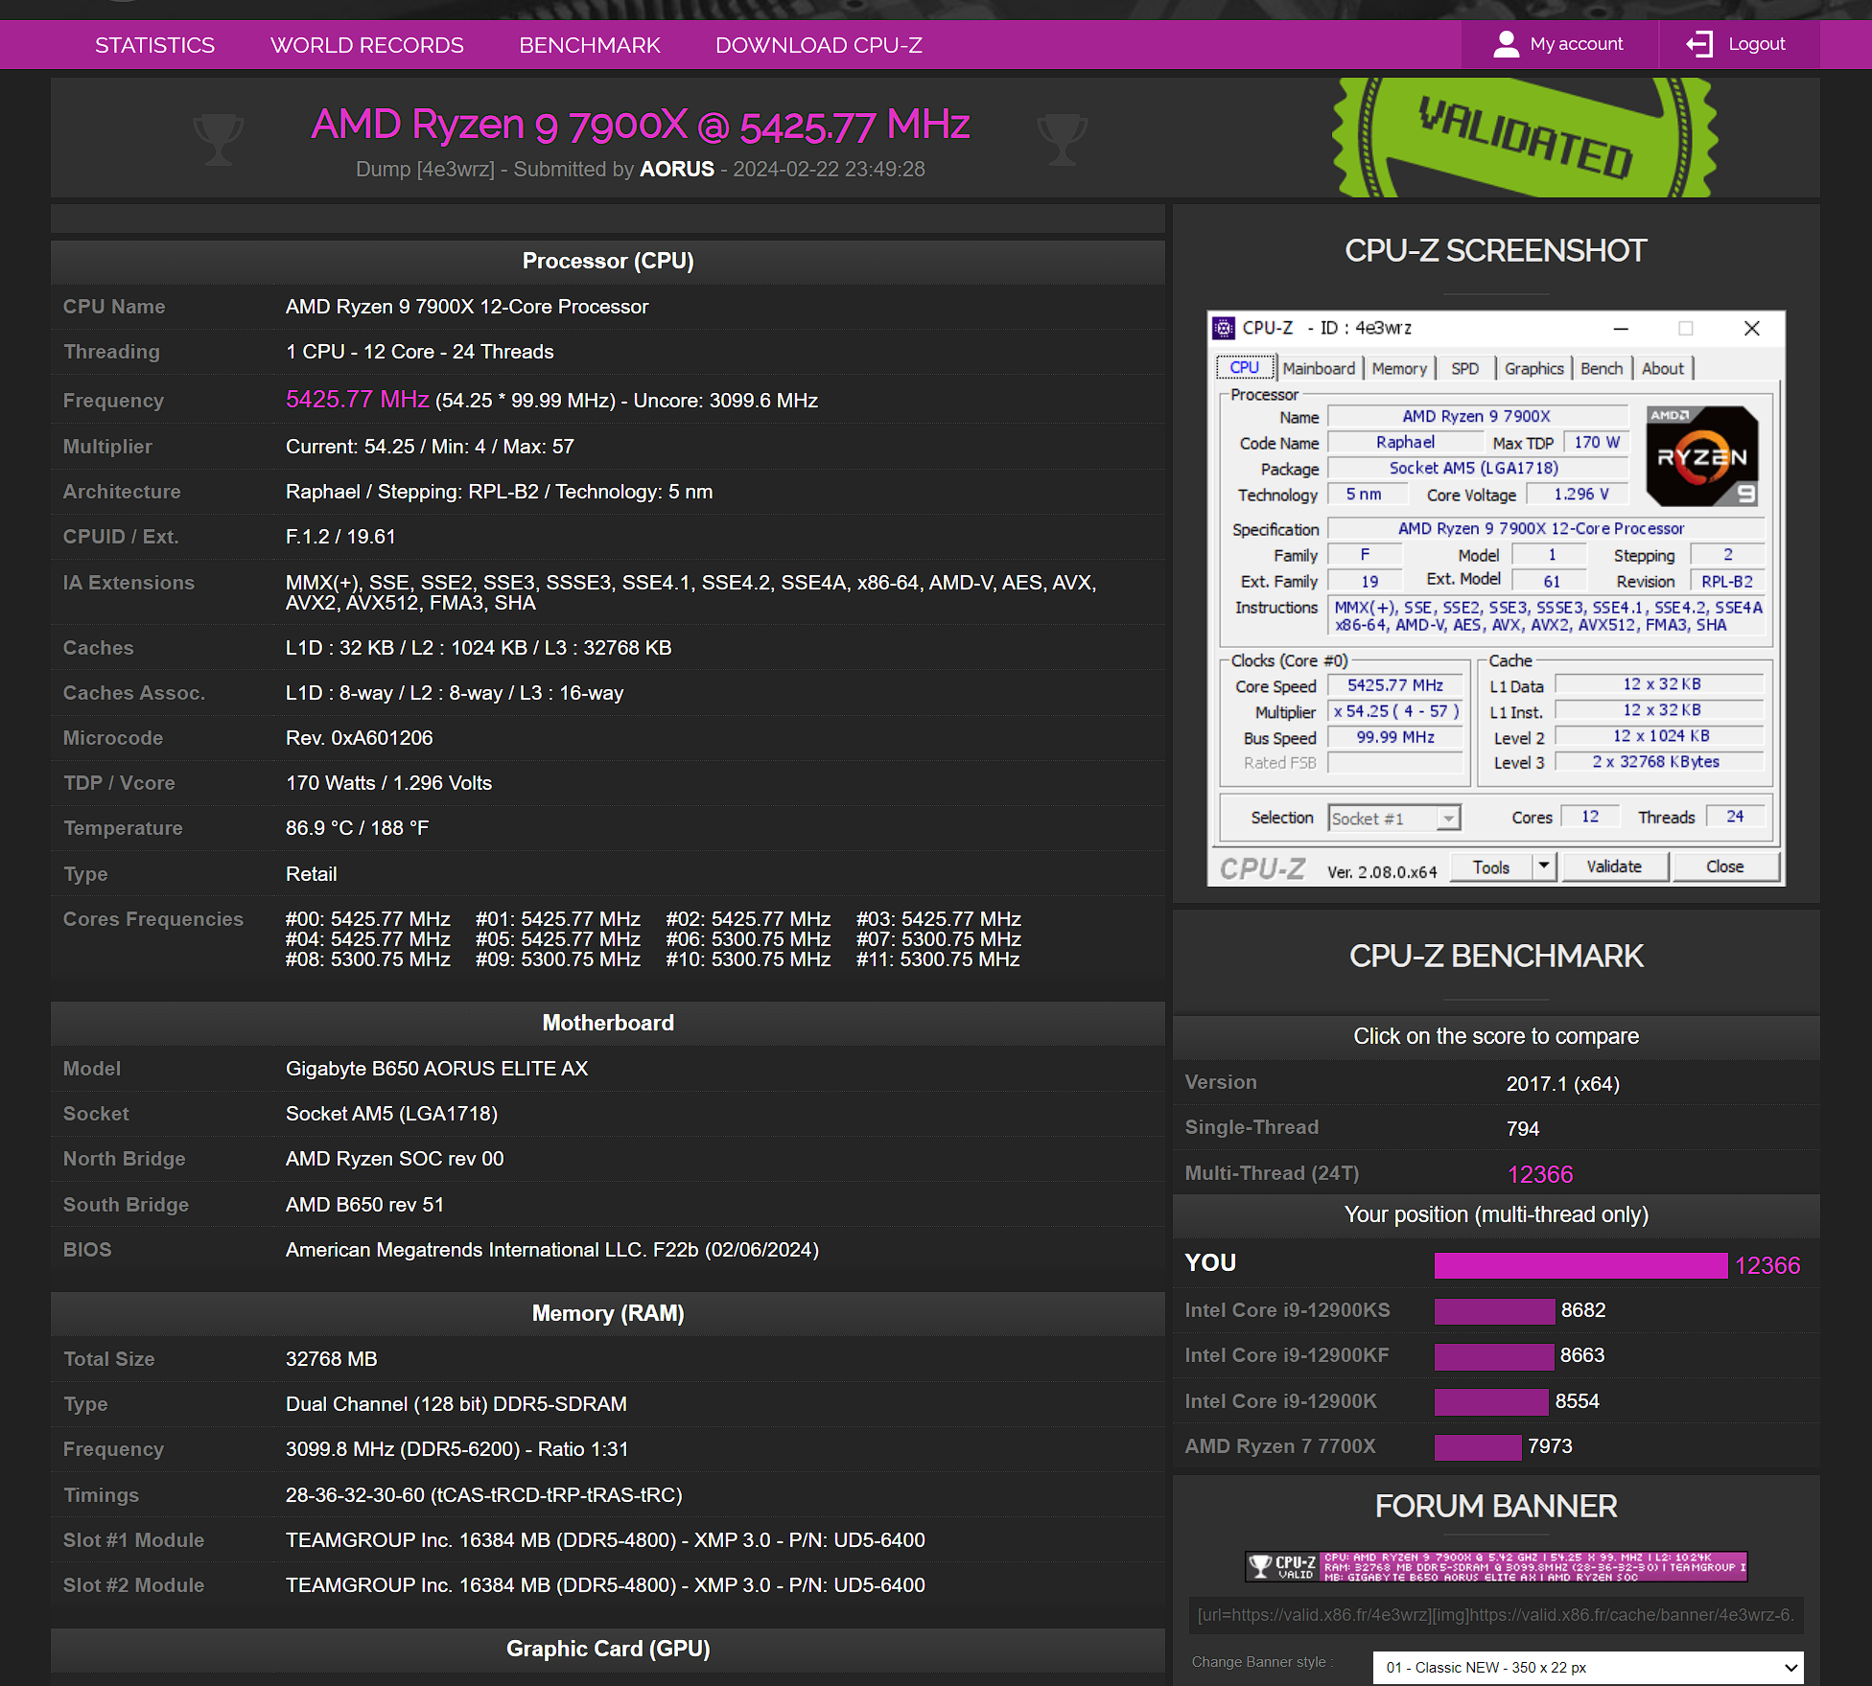Click the Processor (CPU) section header
Image resolution: width=1872 pixels, height=1686 pixels.
(608, 261)
